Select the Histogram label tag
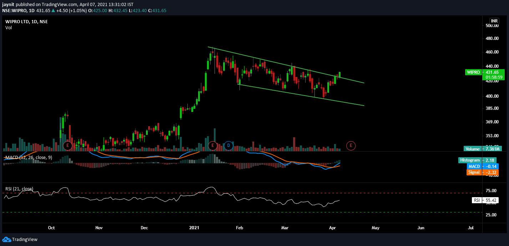509x246 pixels. pos(469,160)
